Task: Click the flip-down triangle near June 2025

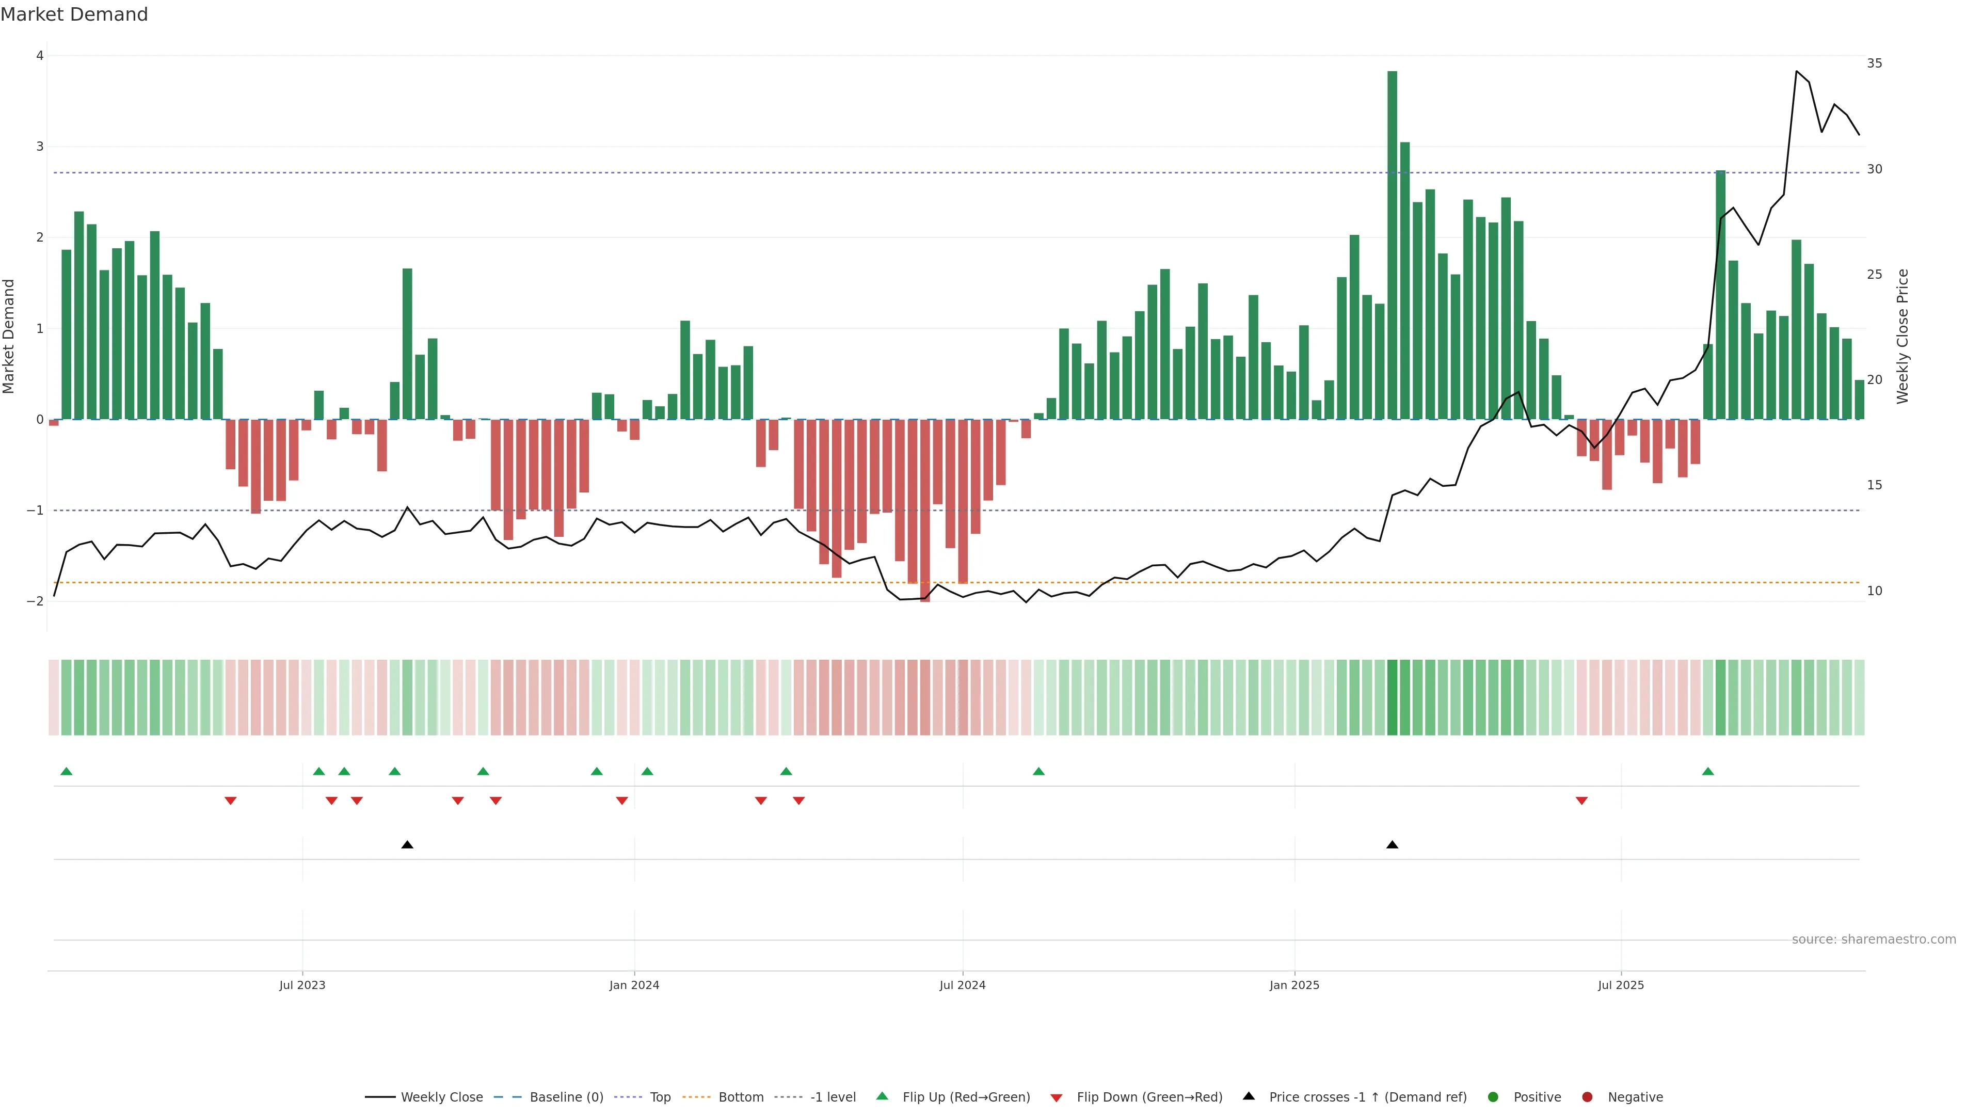Action: (x=1582, y=801)
